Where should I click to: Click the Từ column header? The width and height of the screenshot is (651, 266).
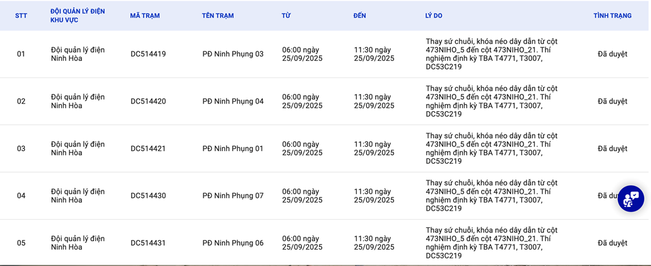[x=286, y=16]
